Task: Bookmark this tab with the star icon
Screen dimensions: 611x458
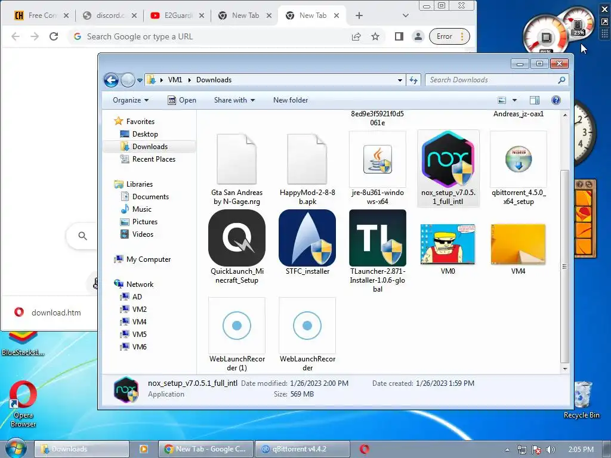Action: (375, 36)
